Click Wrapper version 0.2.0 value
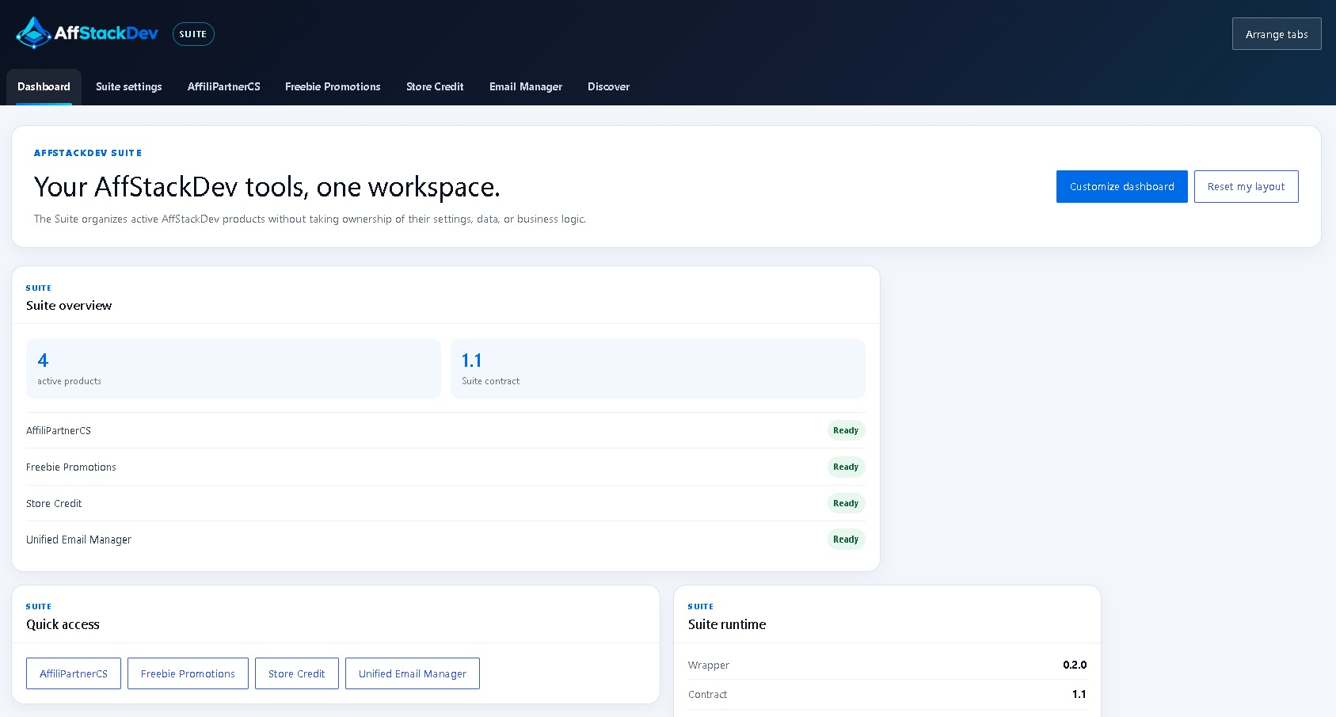Image resolution: width=1336 pixels, height=717 pixels. 1075,666
